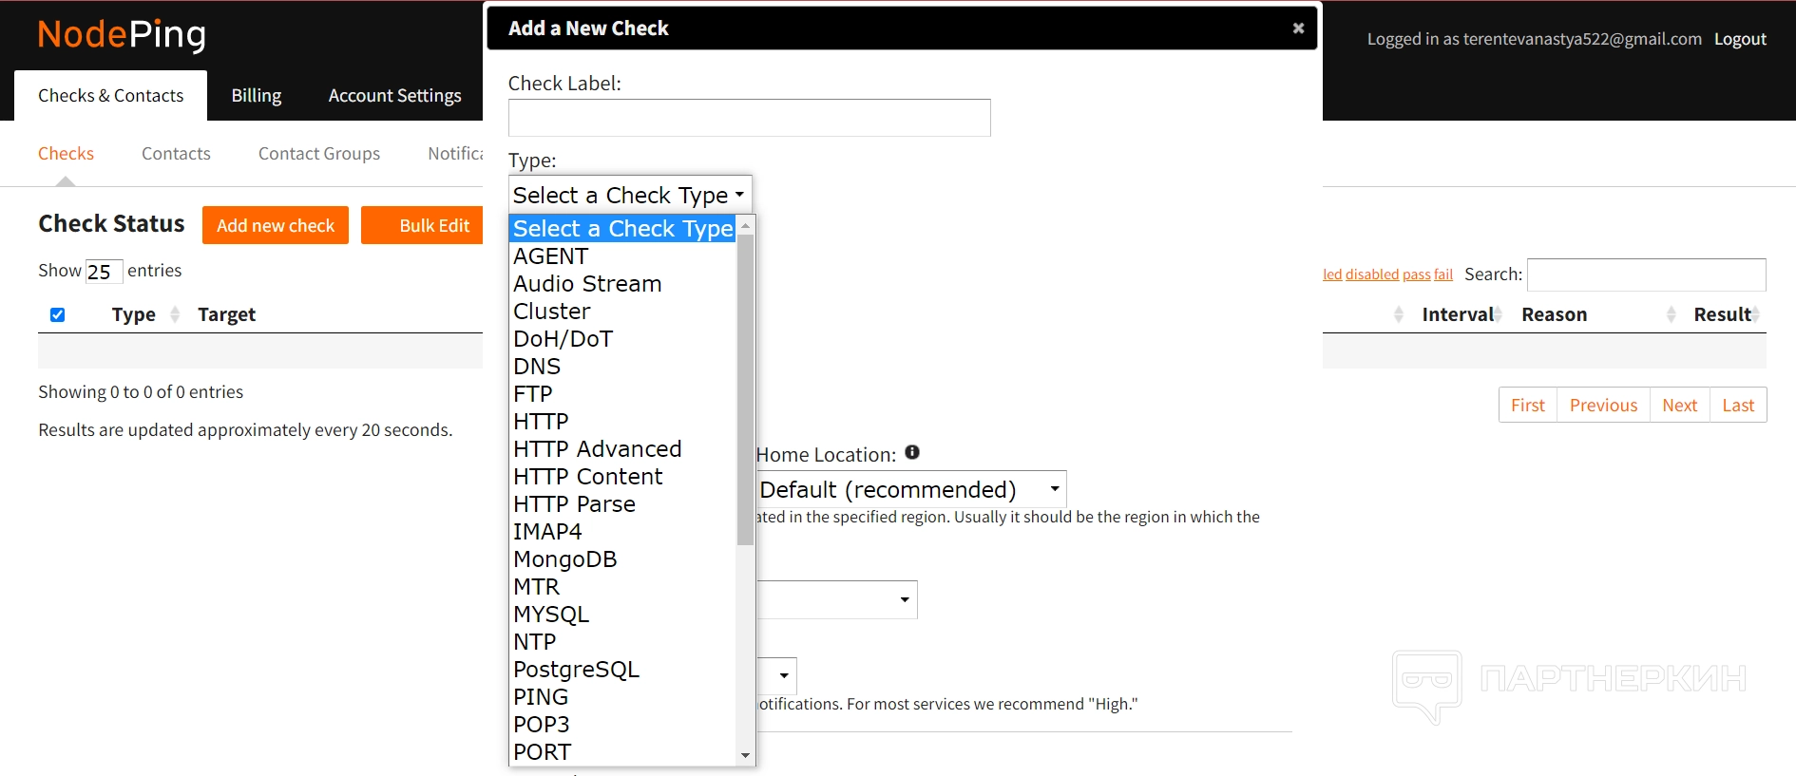Click the check type list scrollbar
This screenshot has width=1796, height=776.
click(x=745, y=389)
